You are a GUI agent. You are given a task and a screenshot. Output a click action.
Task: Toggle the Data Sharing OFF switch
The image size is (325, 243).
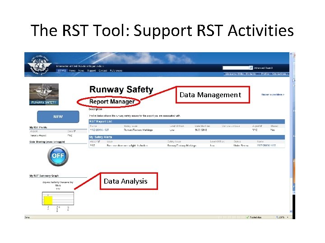(x=58, y=156)
